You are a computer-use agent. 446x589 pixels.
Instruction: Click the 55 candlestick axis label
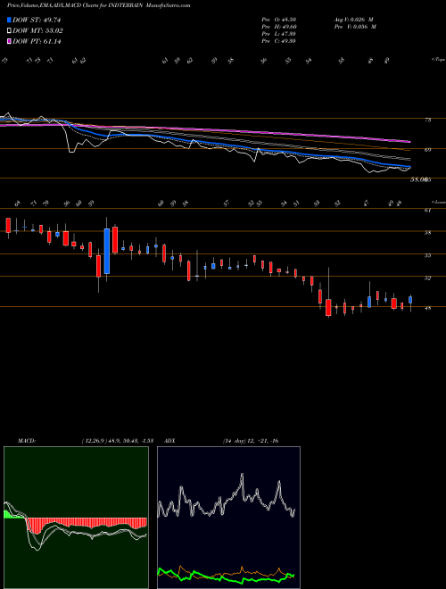(x=427, y=256)
